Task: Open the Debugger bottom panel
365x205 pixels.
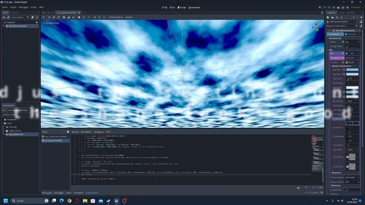Action: coord(59,193)
